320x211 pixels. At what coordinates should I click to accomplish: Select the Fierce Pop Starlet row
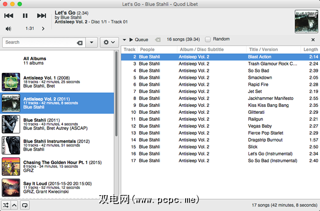point(220,133)
